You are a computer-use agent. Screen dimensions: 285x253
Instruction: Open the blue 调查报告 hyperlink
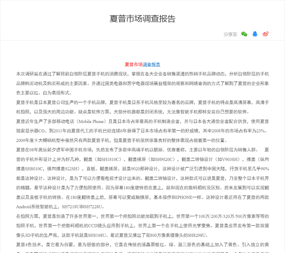click(x=151, y=65)
